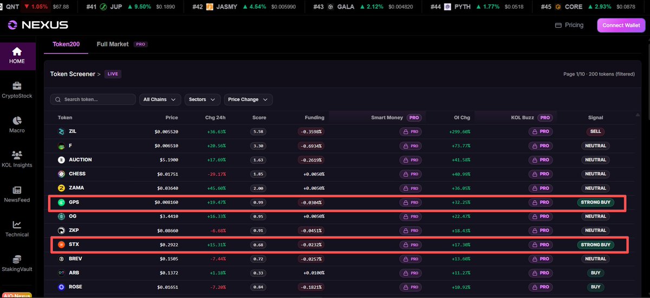Click the NEXUS logo
Image resolution: width=650 pixels, height=298 pixels.
pyautogui.click(x=38, y=25)
